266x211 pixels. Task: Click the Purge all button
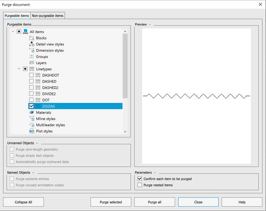pos(155,202)
